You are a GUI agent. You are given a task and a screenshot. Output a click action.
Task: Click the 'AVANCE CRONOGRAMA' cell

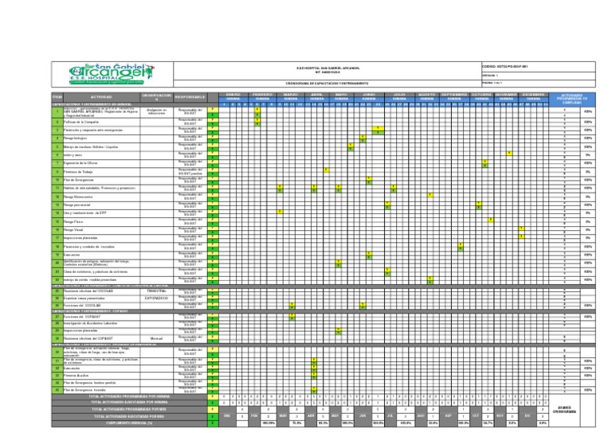click(564, 410)
